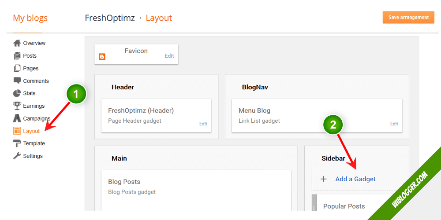Edit the Favicon gadget
The height and width of the screenshot is (220, 441).
pyautogui.click(x=169, y=56)
